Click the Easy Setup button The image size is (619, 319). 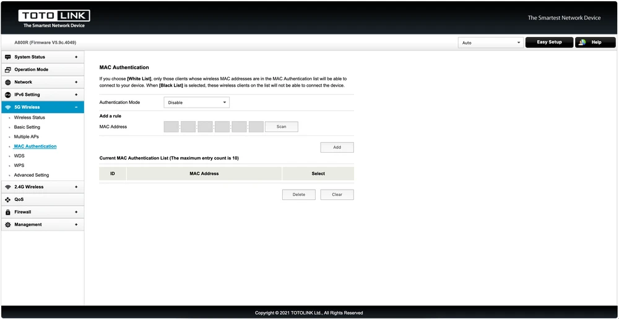(x=549, y=43)
